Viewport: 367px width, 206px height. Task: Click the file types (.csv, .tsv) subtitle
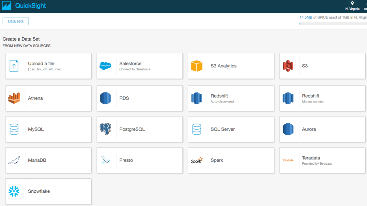[45, 69]
